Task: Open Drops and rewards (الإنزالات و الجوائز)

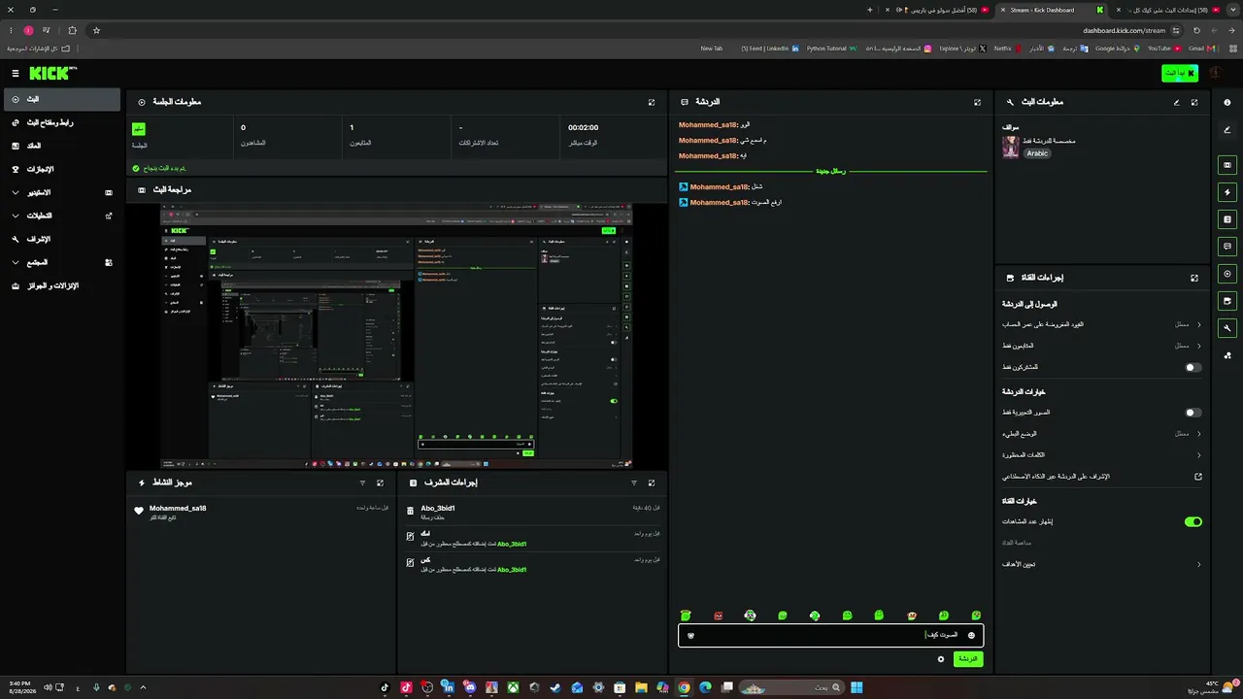Action: coord(61,285)
